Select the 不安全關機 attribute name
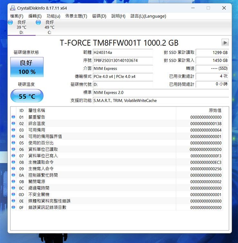Viewport: 238px width, 243px height. (x=39, y=195)
